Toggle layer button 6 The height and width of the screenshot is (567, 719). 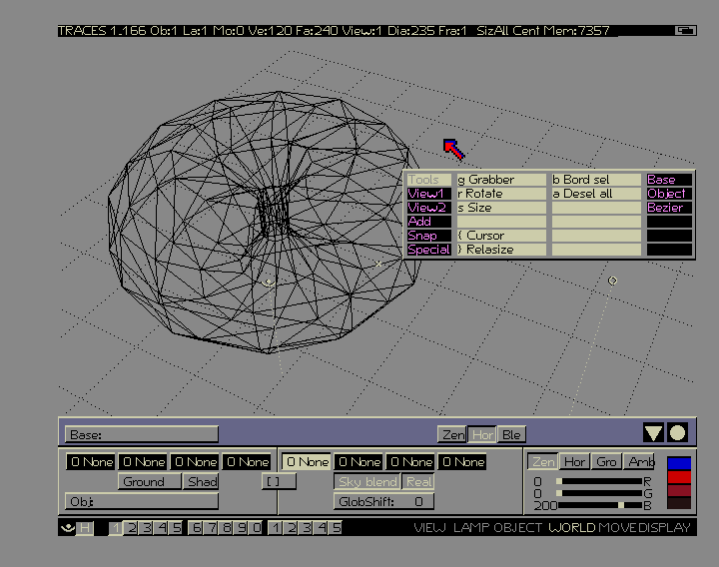tap(196, 528)
